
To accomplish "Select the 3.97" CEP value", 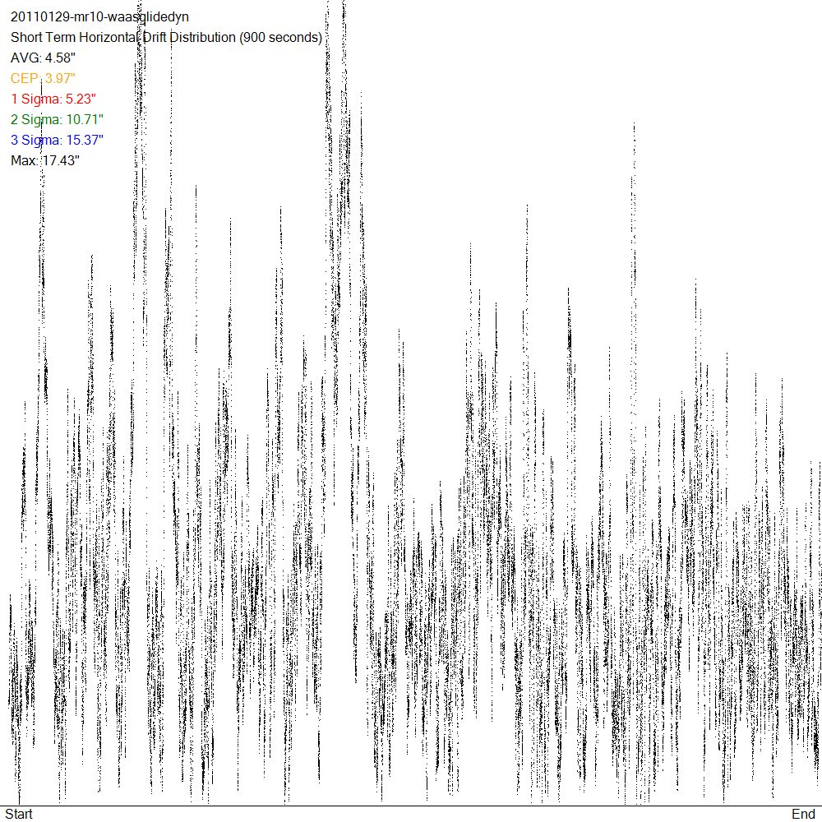I will tap(62, 79).
